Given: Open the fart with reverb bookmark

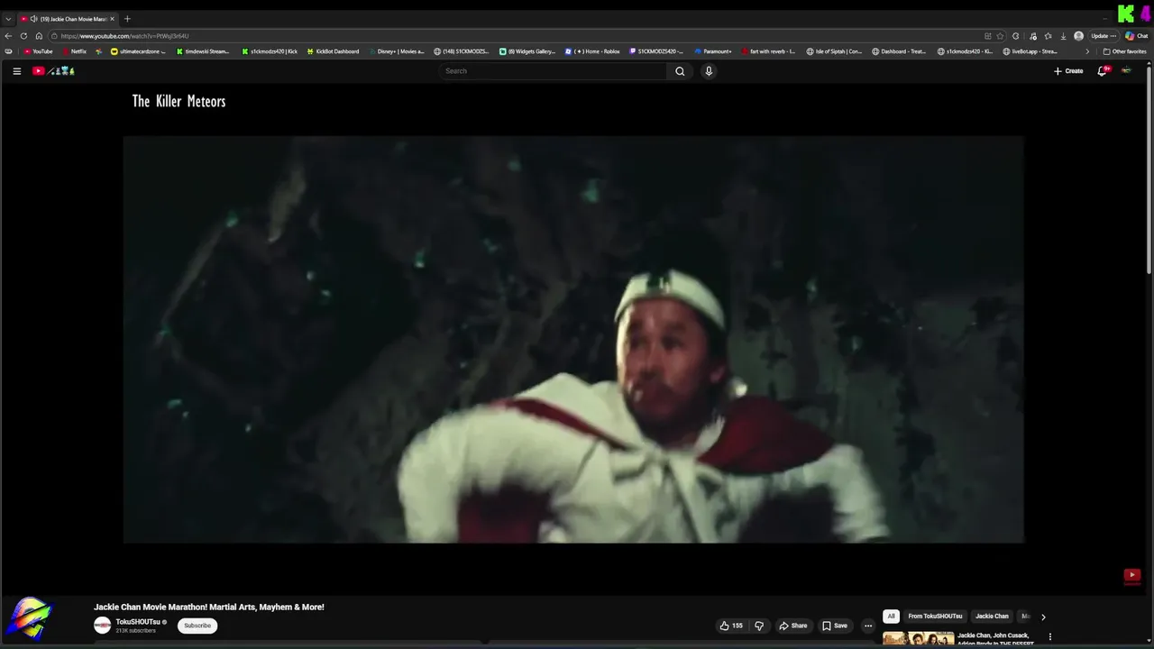Looking at the screenshot, I should coord(768,51).
